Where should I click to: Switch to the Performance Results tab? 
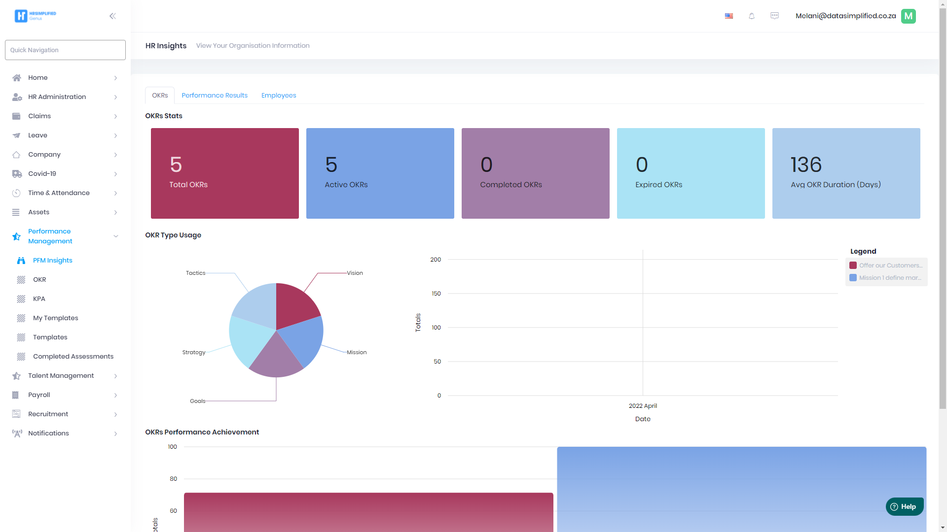click(215, 96)
